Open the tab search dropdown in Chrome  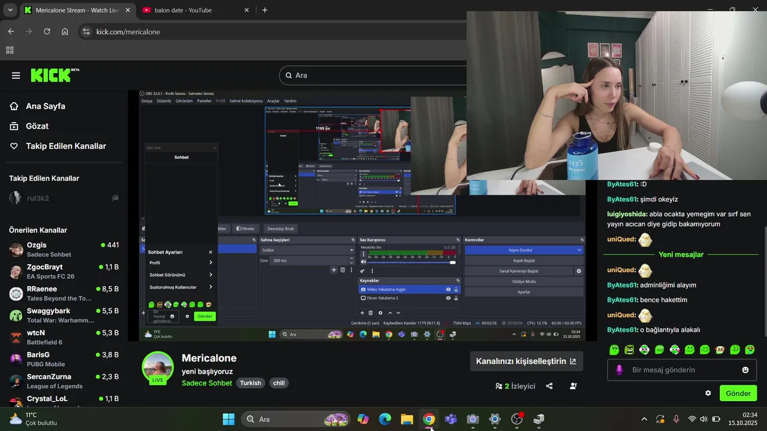click(10, 10)
